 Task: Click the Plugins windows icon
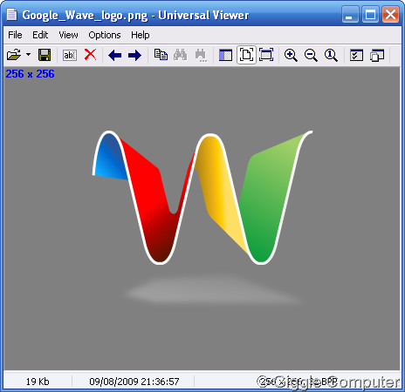pyautogui.click(x=377, y=55)
